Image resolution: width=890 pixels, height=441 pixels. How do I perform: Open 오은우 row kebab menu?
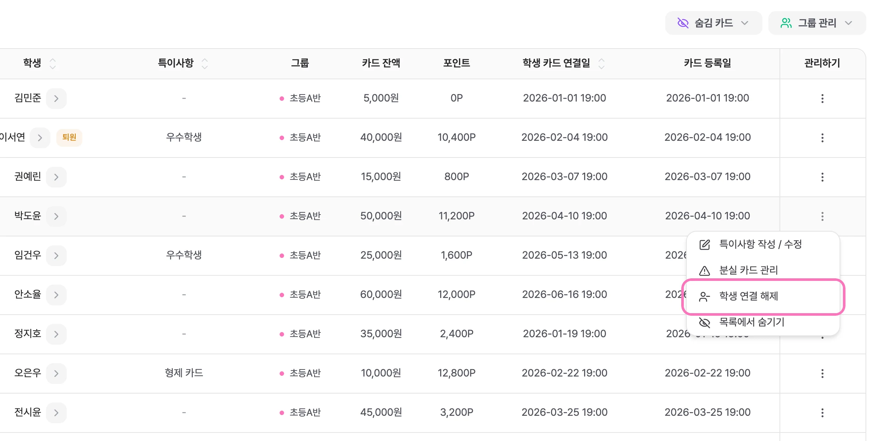tap(823, 374)
